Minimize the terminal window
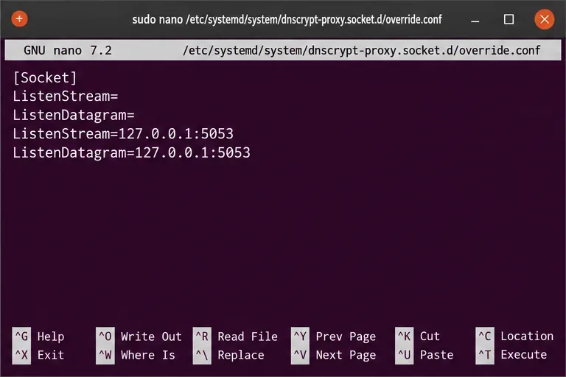This screenshot has height=377, width=566. pyautogui.click(x=475, y=21)
